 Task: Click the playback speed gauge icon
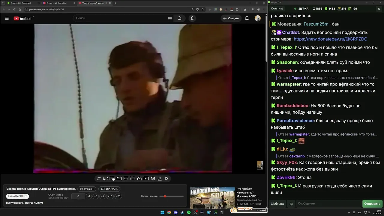(x=139, y=179)
